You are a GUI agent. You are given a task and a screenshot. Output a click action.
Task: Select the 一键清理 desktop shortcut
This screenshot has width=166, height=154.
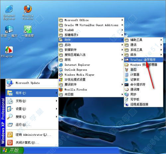[x=28, y=31]
